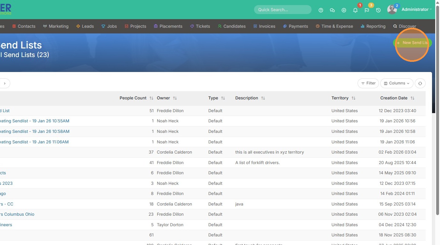Image resolution: width=440 pixels, height=245 pixels.
Task: Sort by People Count column arrows
Action: 151,98
